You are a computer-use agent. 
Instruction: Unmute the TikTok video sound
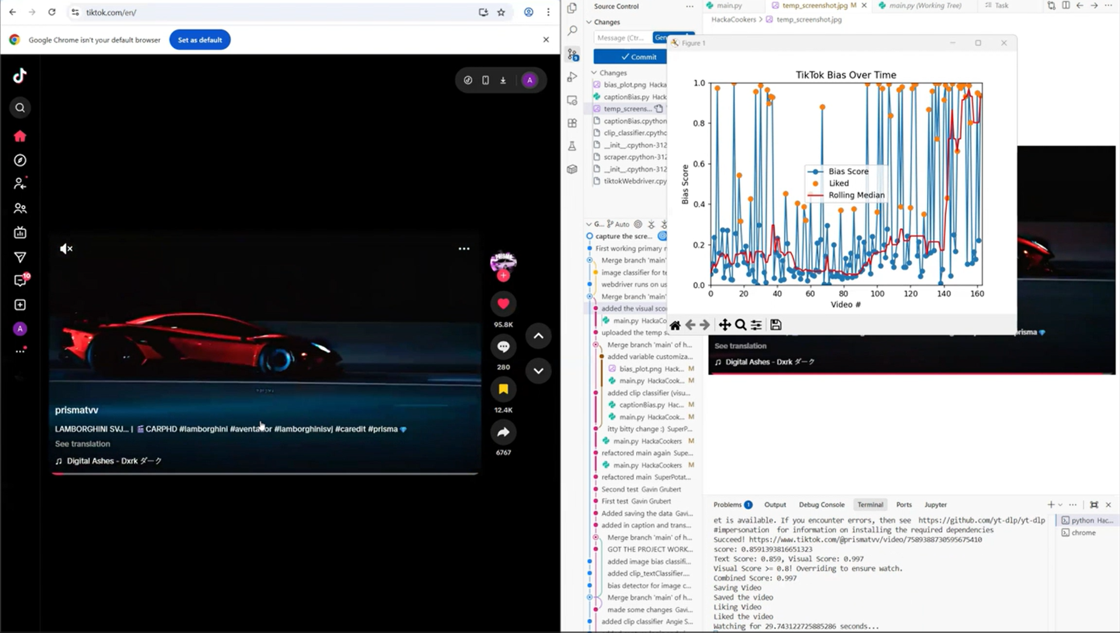click(x=66, y=249)
